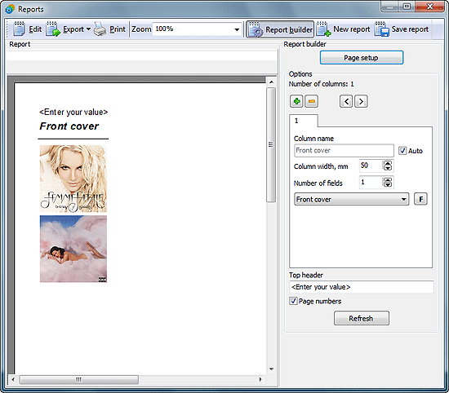
Task: Click the Number of fields input
Action: (x=371, y=182)
